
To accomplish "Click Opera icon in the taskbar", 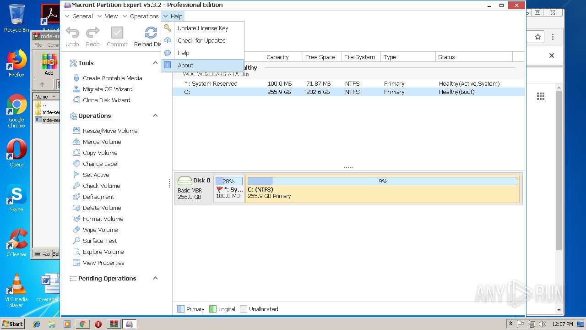I will (x=98, y=324).
